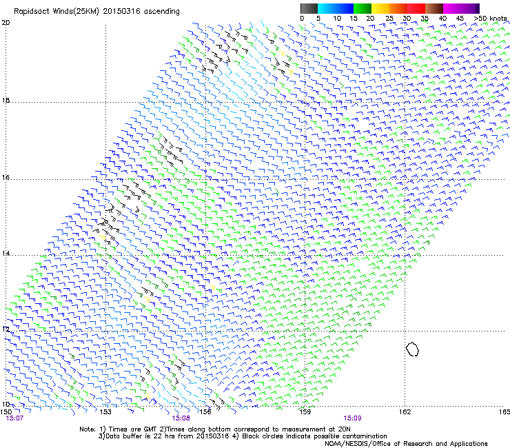The height and width of the screenshot is (448, 510).
Task: Click the longitude label '162'
Action: point(405,412)
